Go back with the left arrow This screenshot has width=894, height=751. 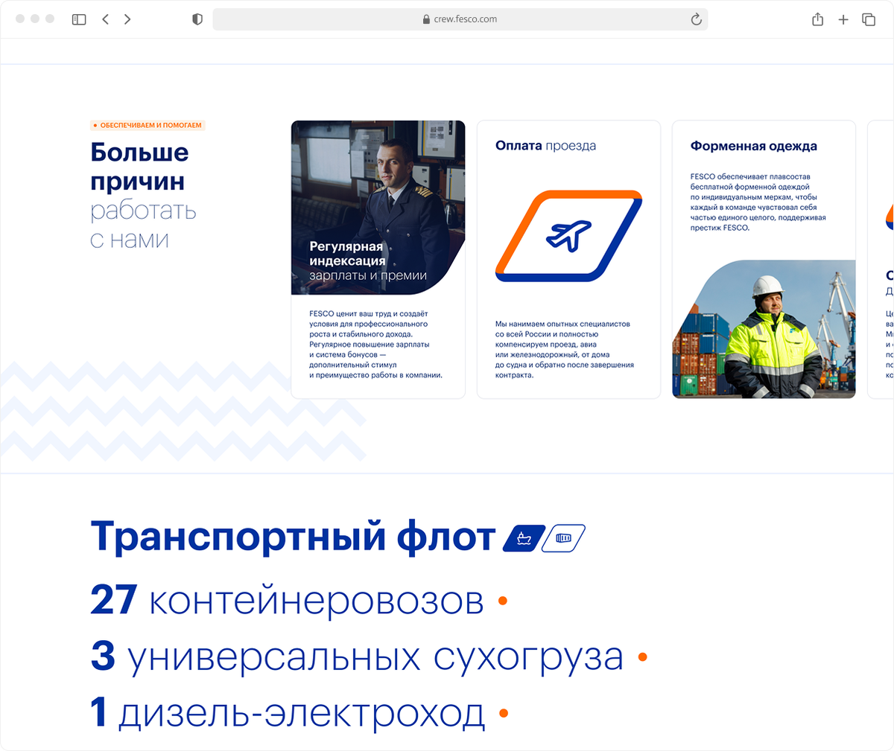(105, 19)
